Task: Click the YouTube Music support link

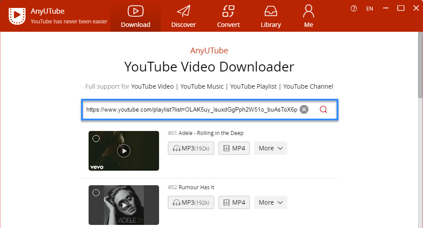Action: (x=202, y=86)
